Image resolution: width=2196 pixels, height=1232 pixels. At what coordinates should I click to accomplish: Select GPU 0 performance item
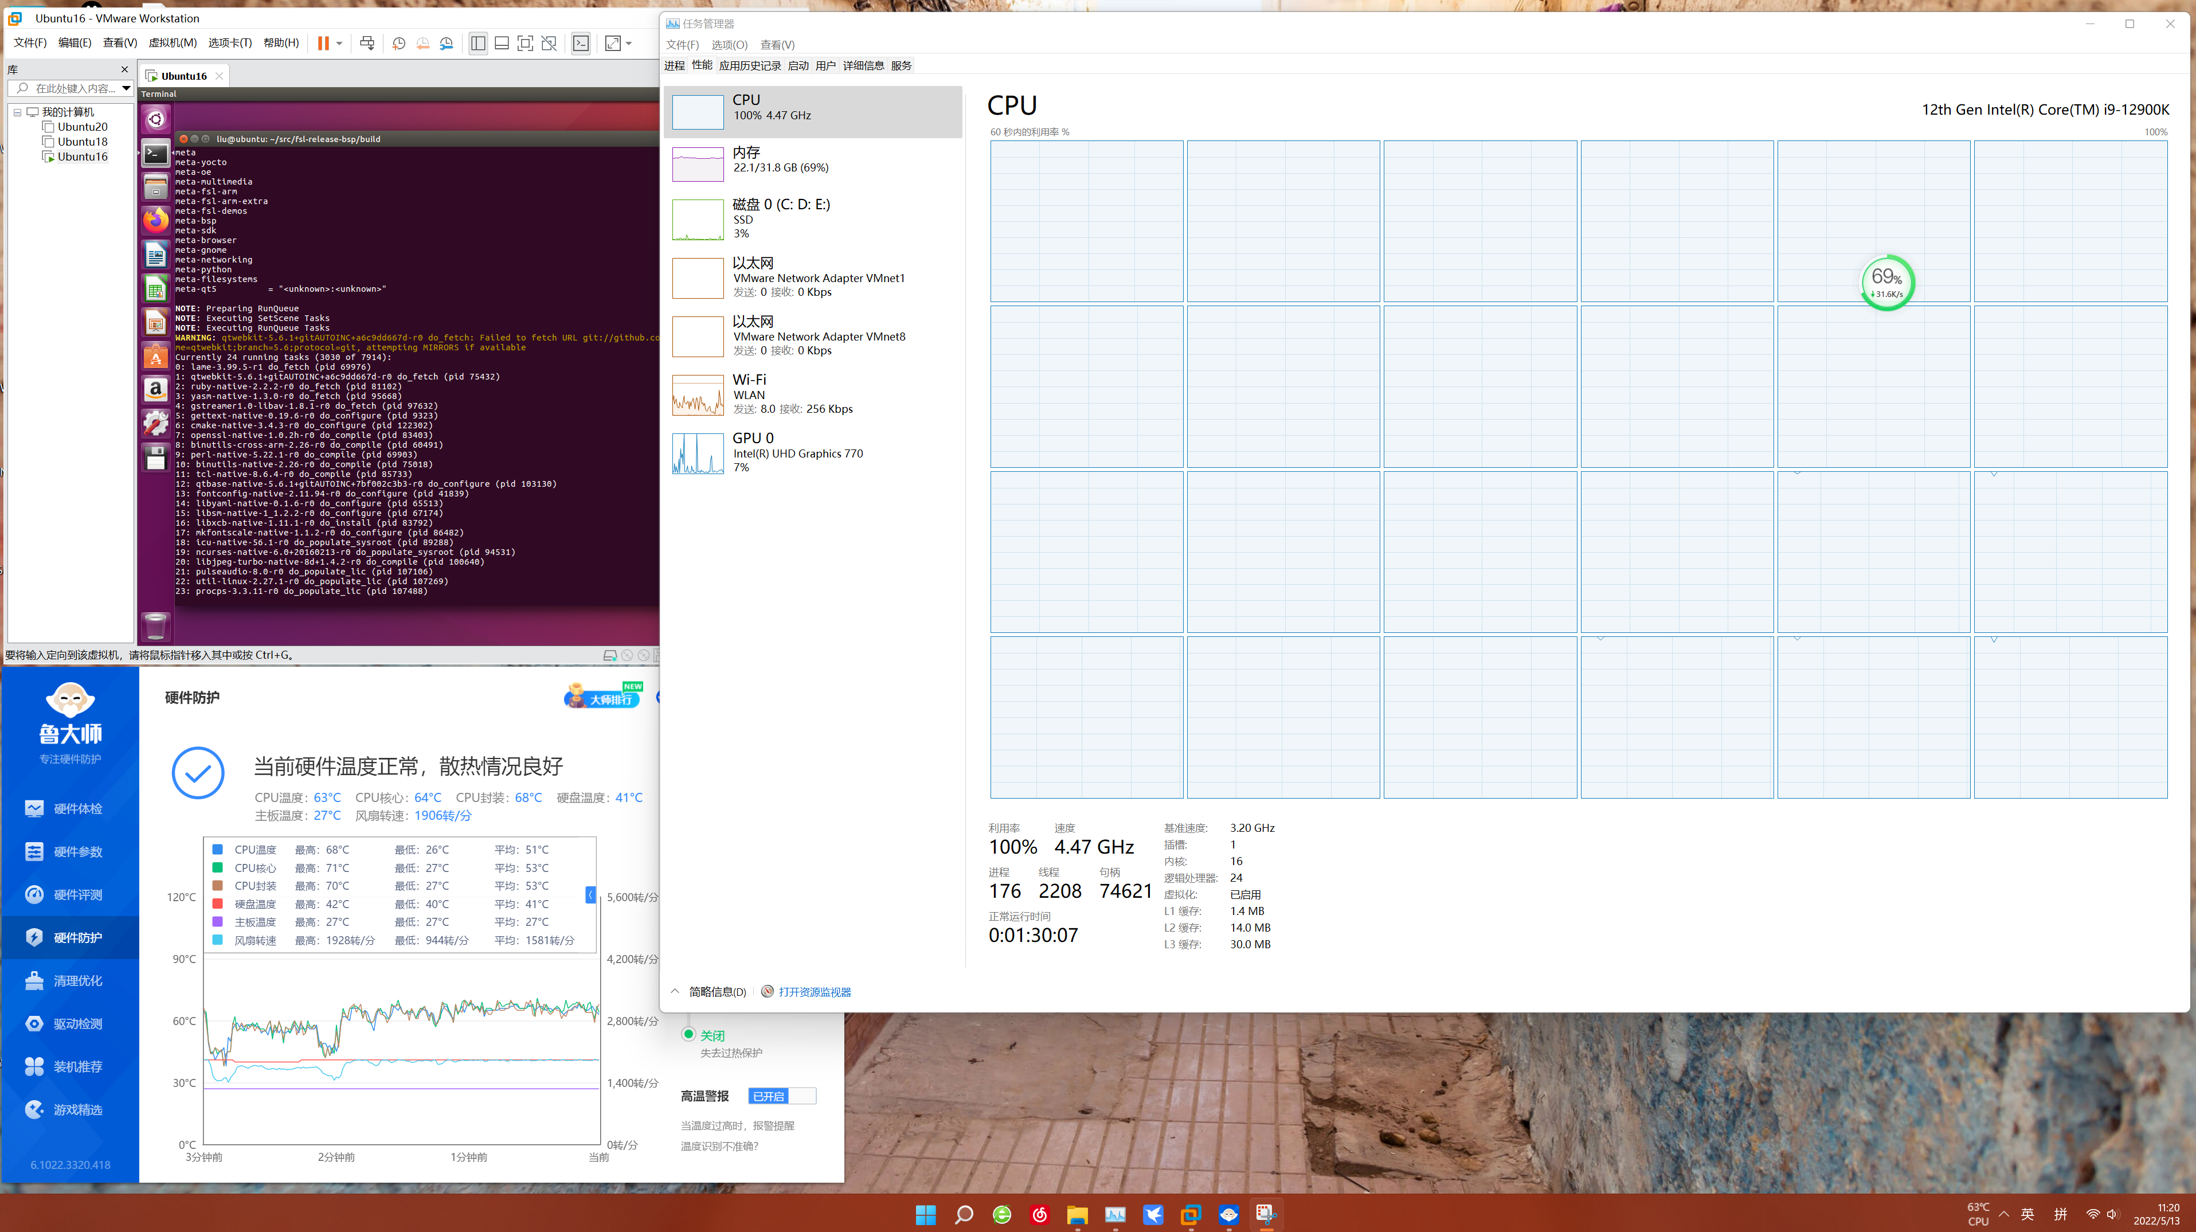tap(813, 453)
